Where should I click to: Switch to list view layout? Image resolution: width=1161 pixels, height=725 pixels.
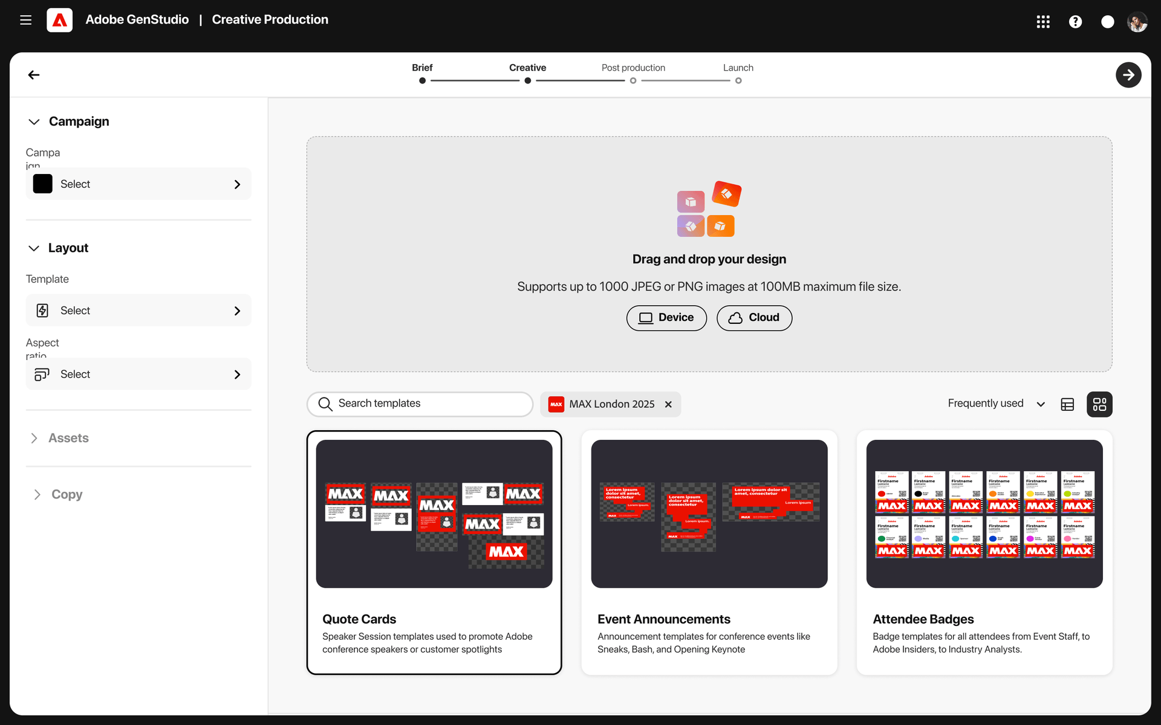1067,404
